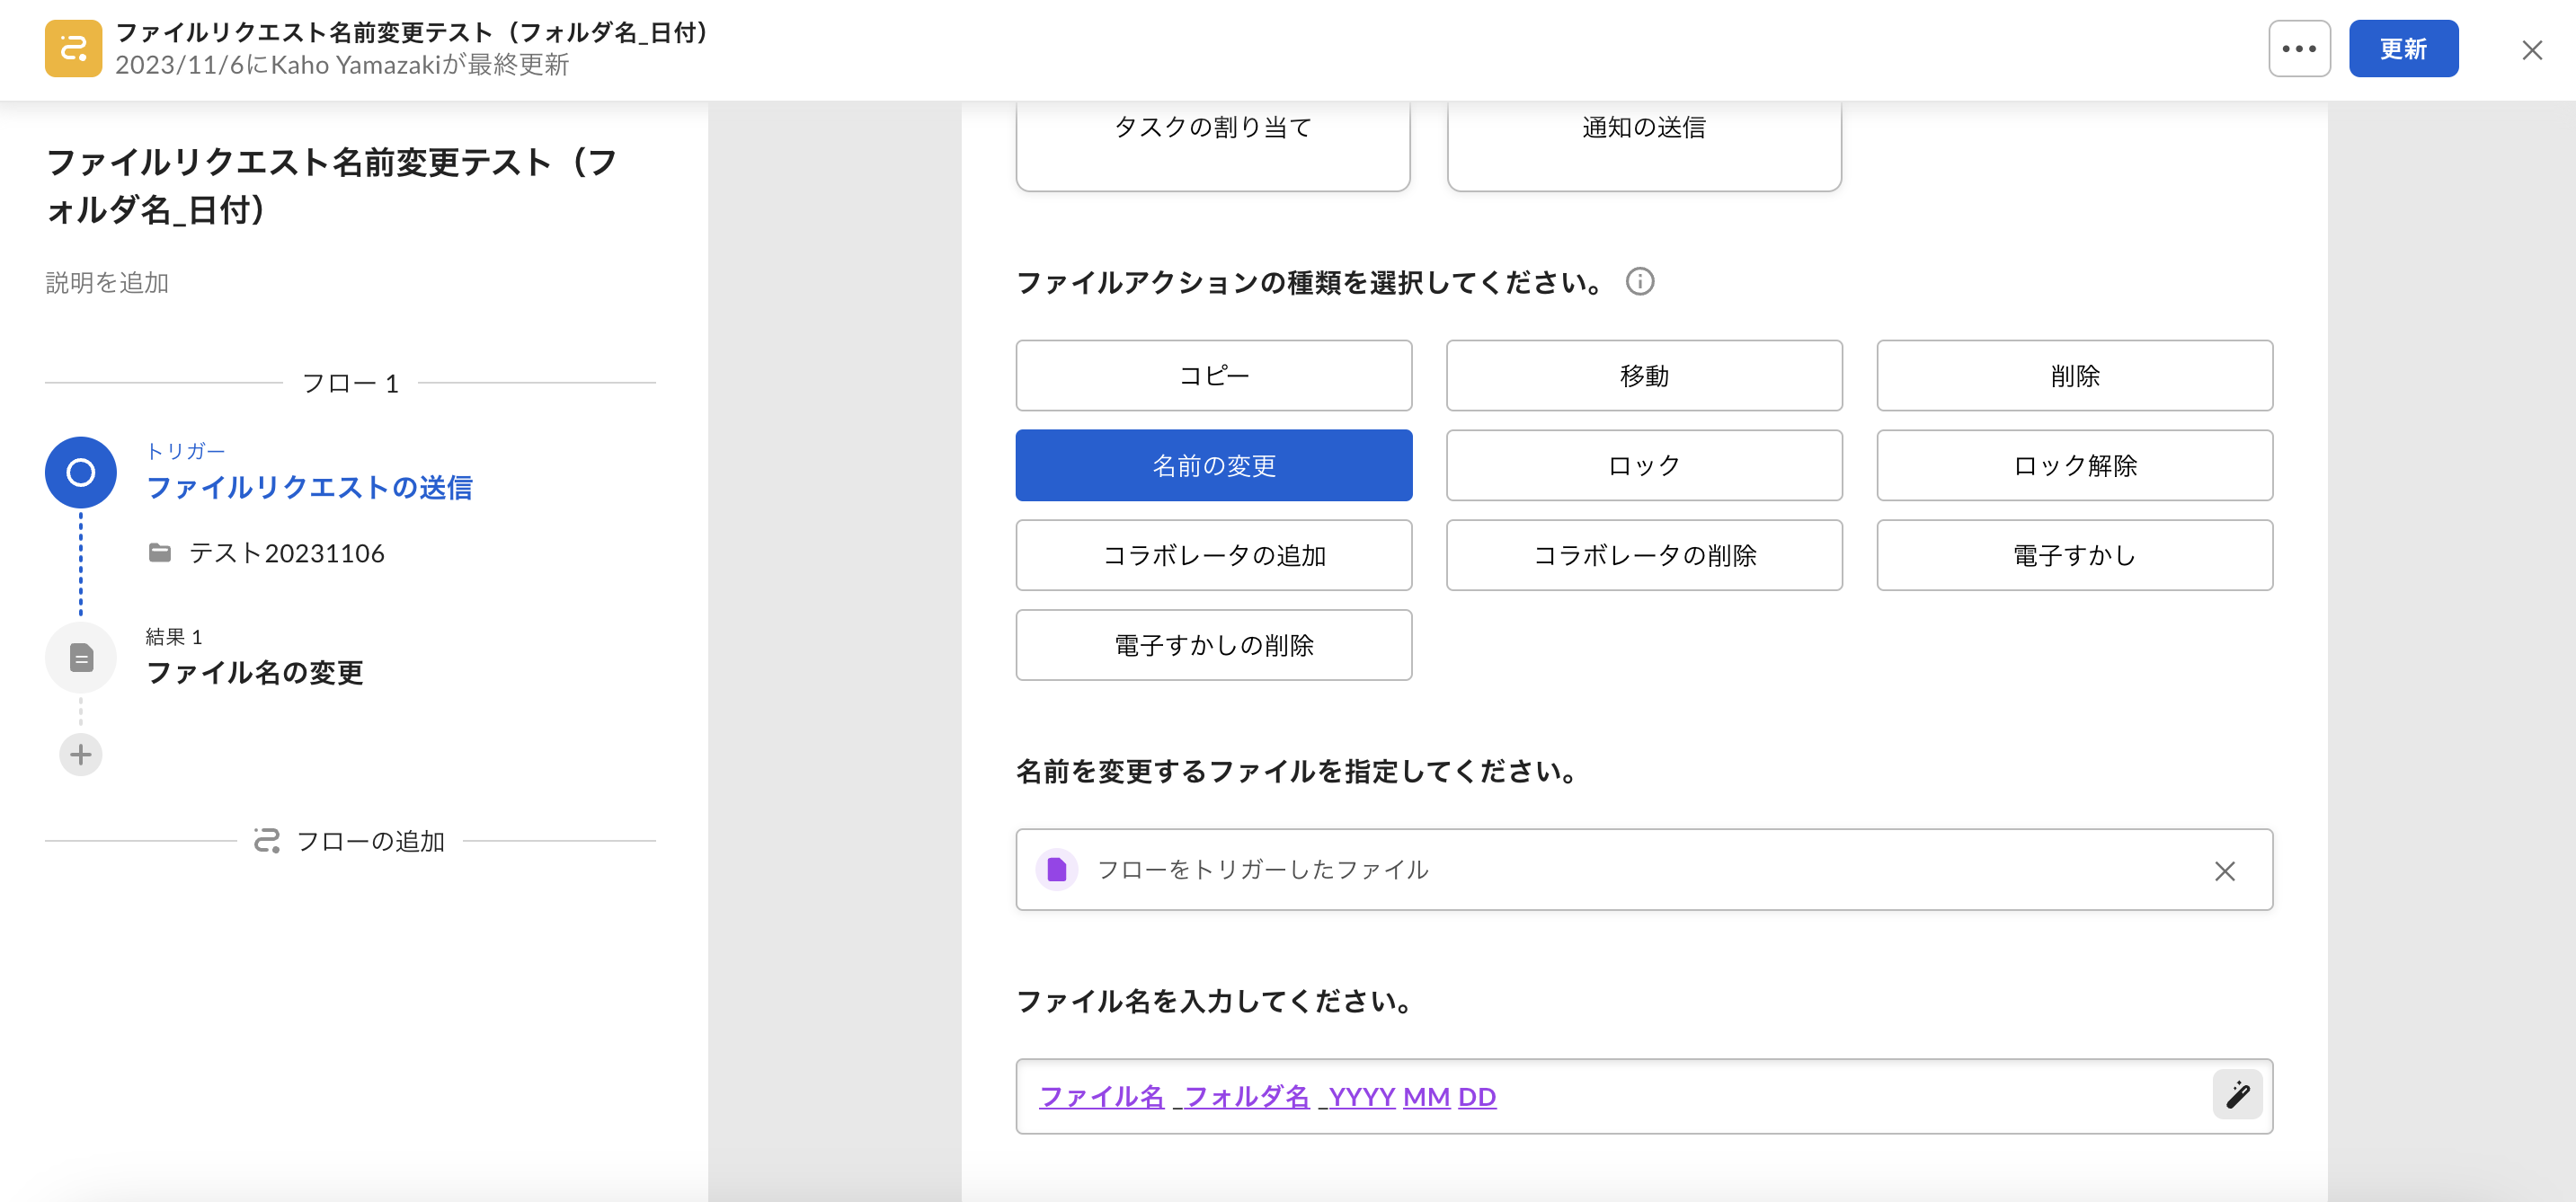Open the magic wand variable picker
2576x1202 pixels.
point(2237,1095)
